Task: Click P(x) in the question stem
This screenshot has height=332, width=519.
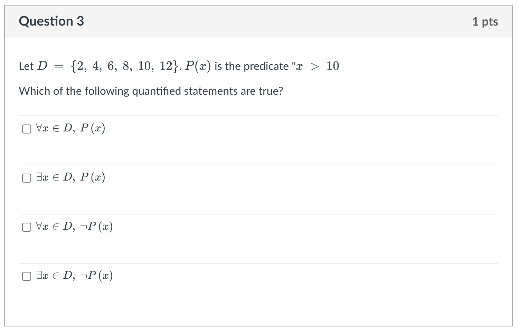Action: [x=198, y=66]
